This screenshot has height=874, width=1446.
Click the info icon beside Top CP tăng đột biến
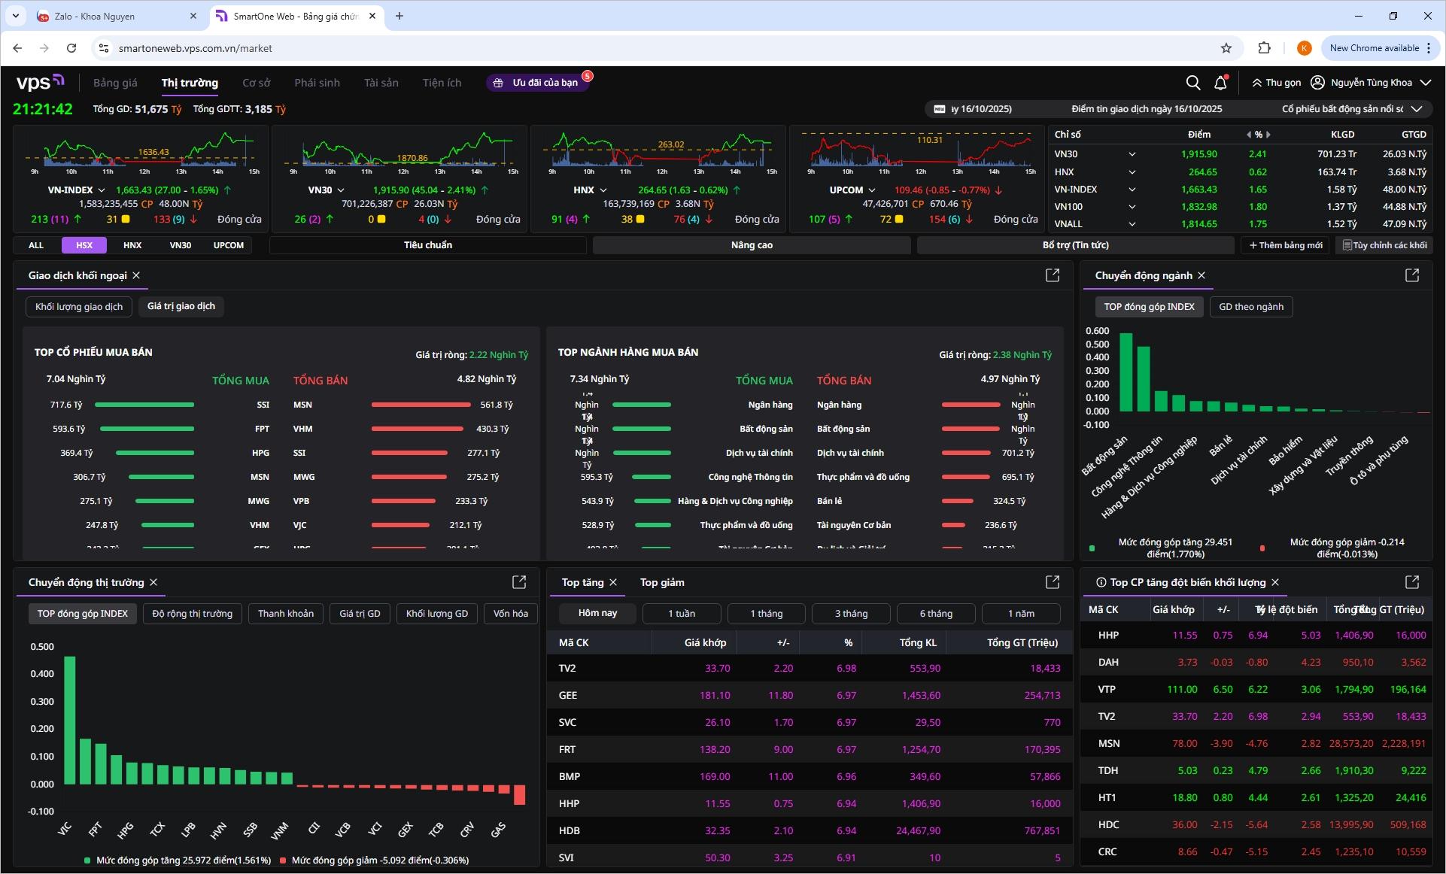point(1101,582)
